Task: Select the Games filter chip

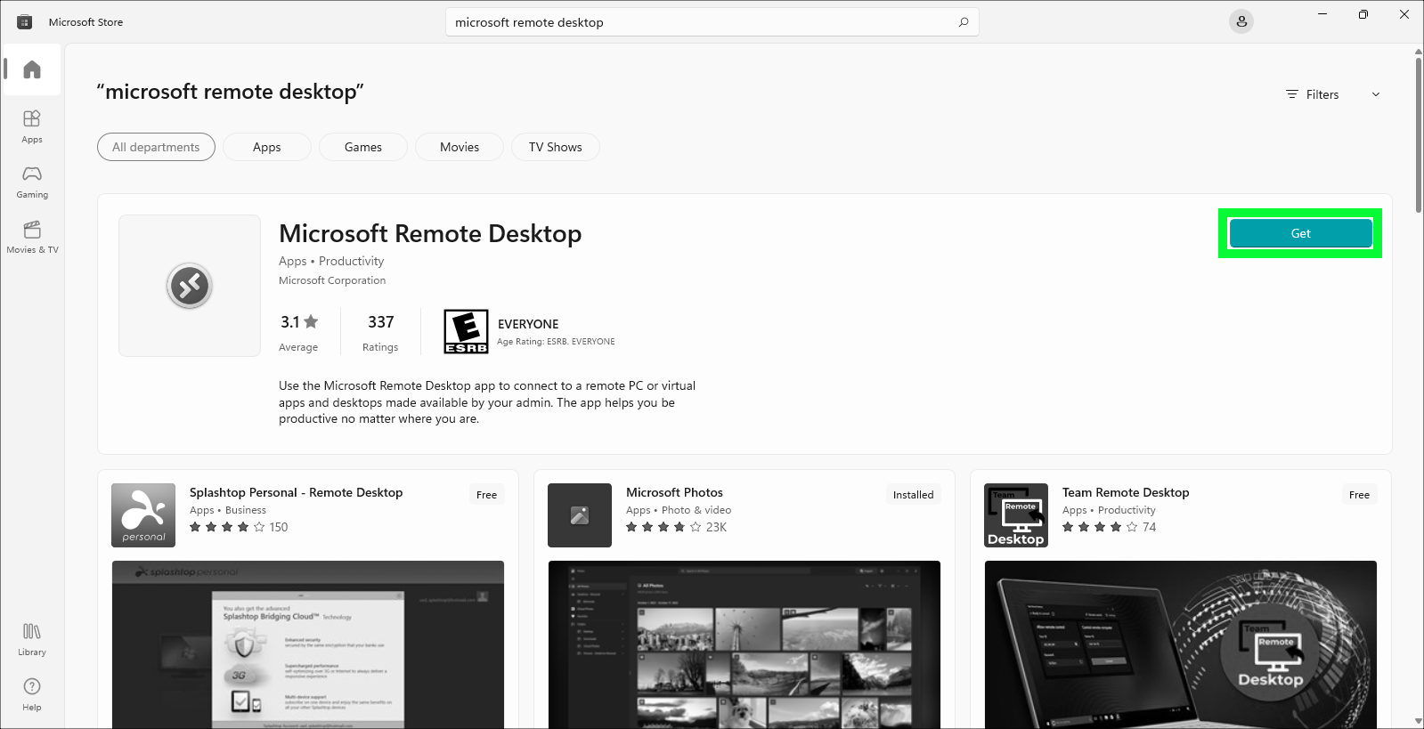Action: [362, 147]
